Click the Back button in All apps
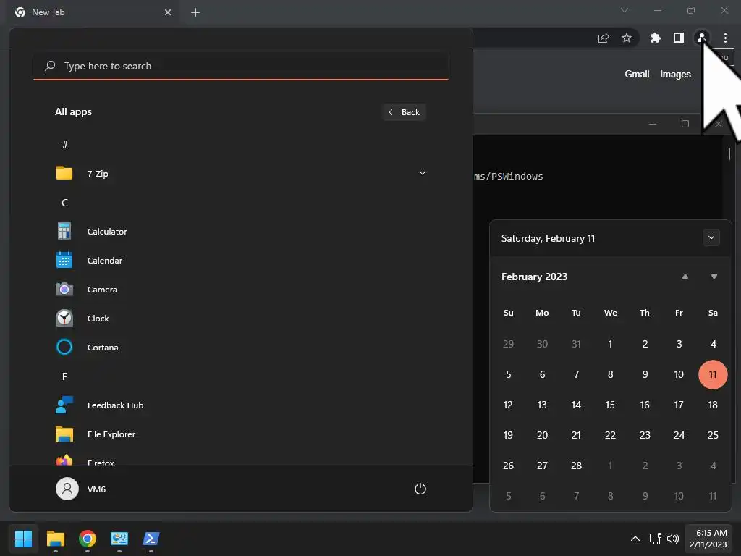The image size is (741, 556). [404, 112]
